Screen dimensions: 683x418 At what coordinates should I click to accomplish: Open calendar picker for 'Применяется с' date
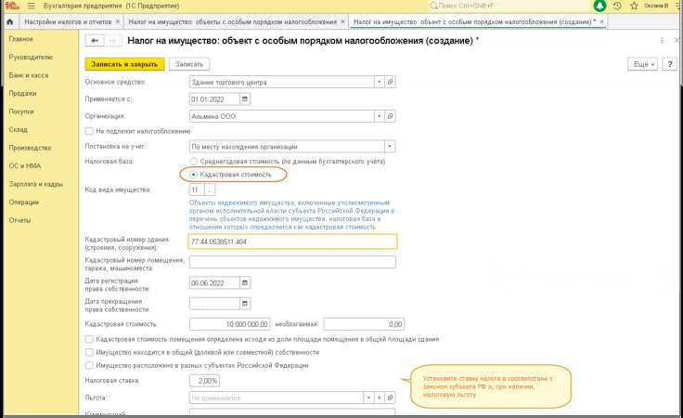click(x=245, y=99)
